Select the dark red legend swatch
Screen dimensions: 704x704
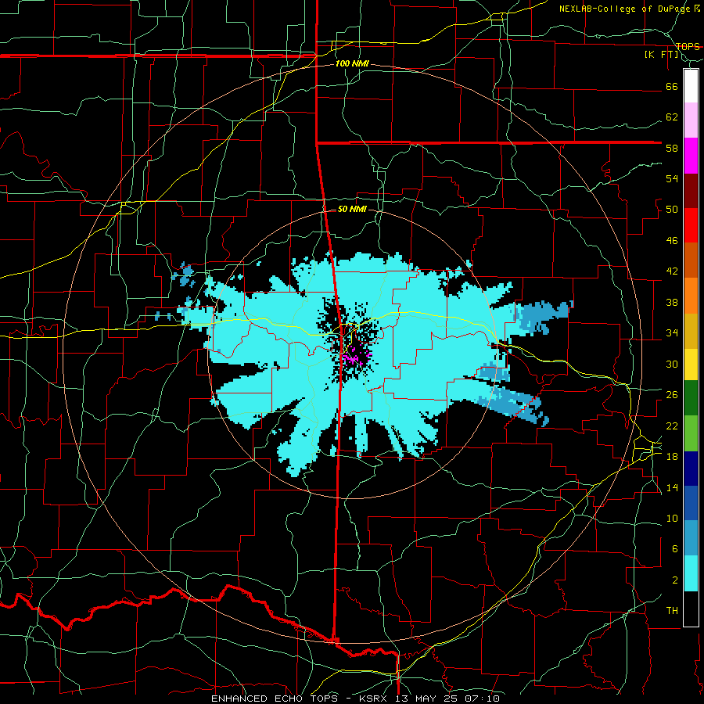pyautogui.click(x=691, y=190)
